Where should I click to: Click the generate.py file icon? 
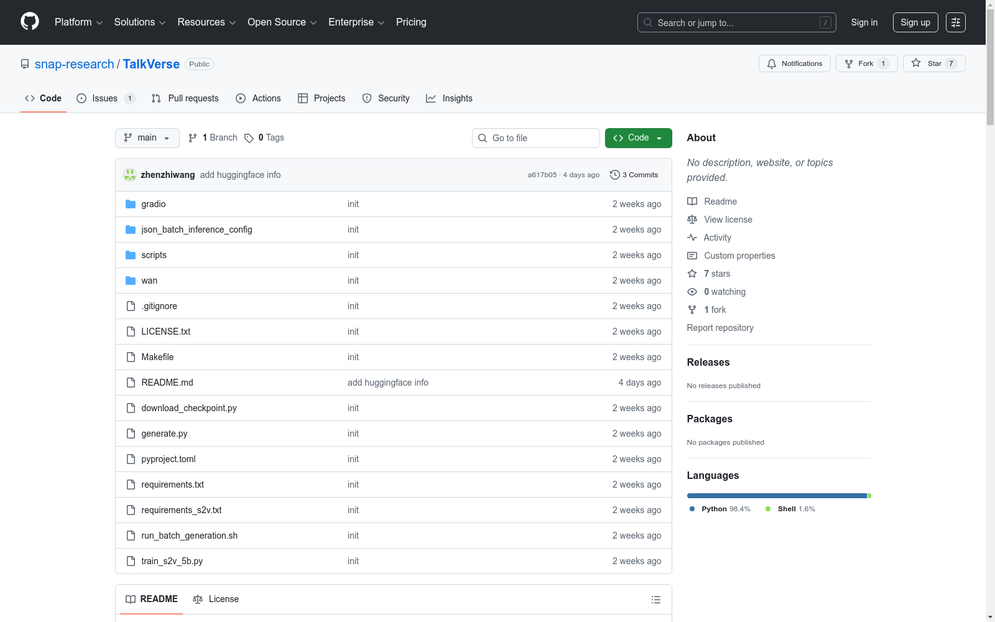click(x=131, y=434)
